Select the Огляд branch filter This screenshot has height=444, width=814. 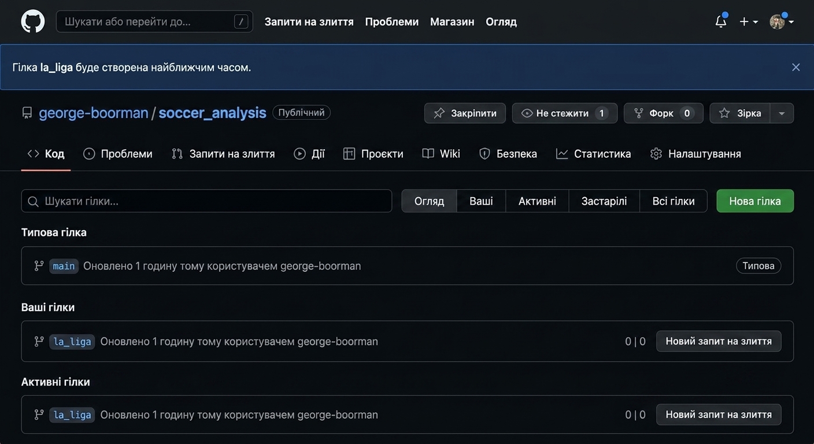click(x=429, y=201)
